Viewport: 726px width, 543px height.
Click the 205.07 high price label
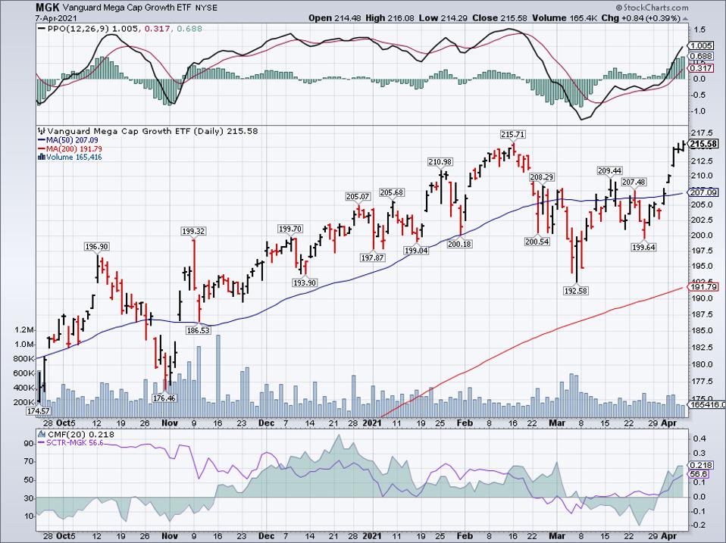(x=358, y=196)
